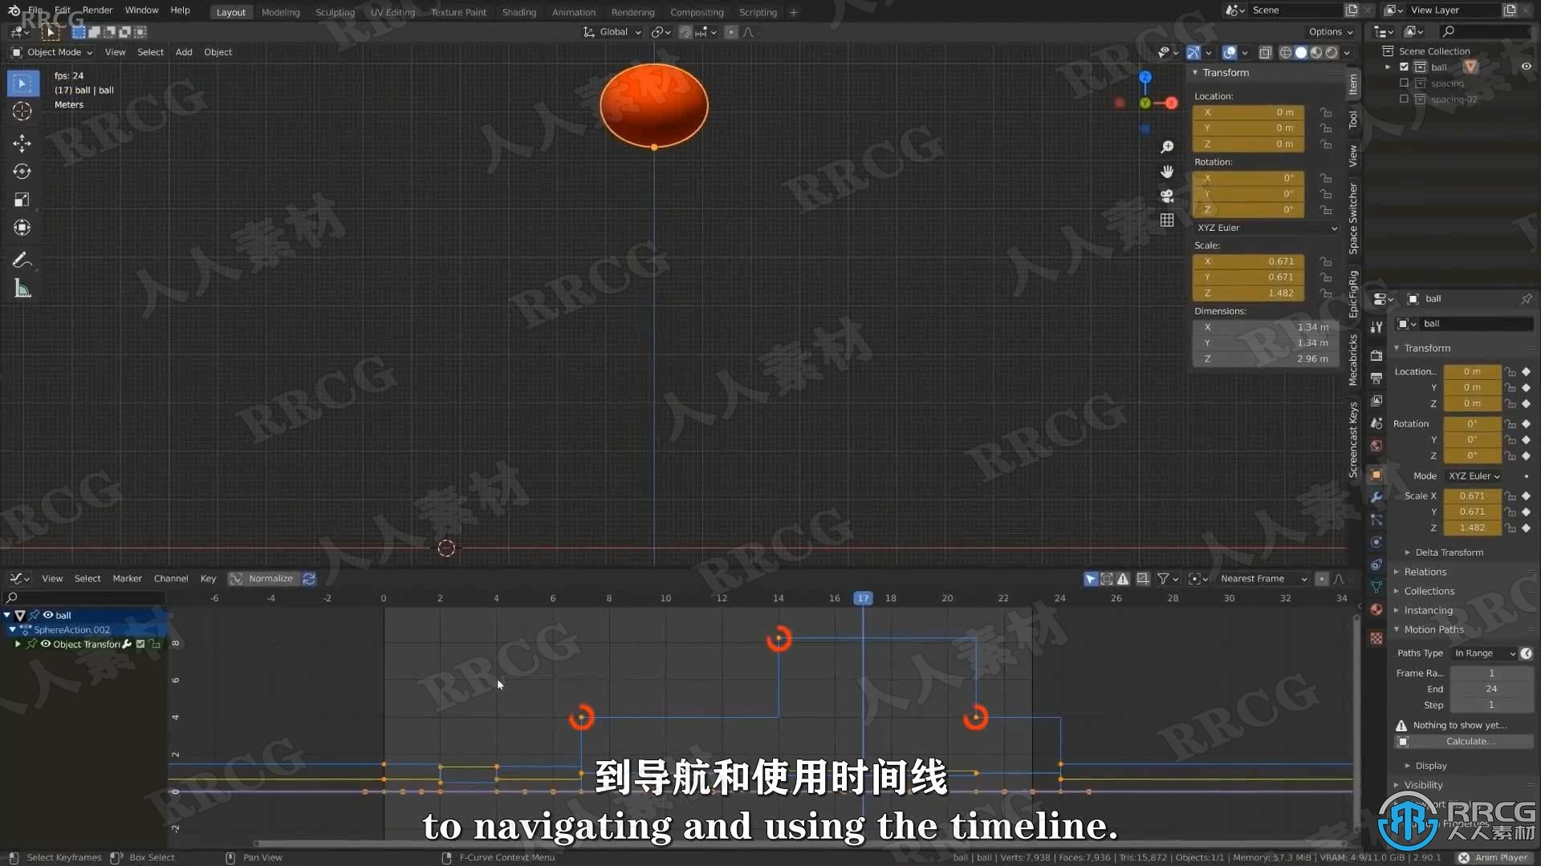Toggle the Normalize button in graph editor
This screenshot has height=866, width=1541.
268,578
